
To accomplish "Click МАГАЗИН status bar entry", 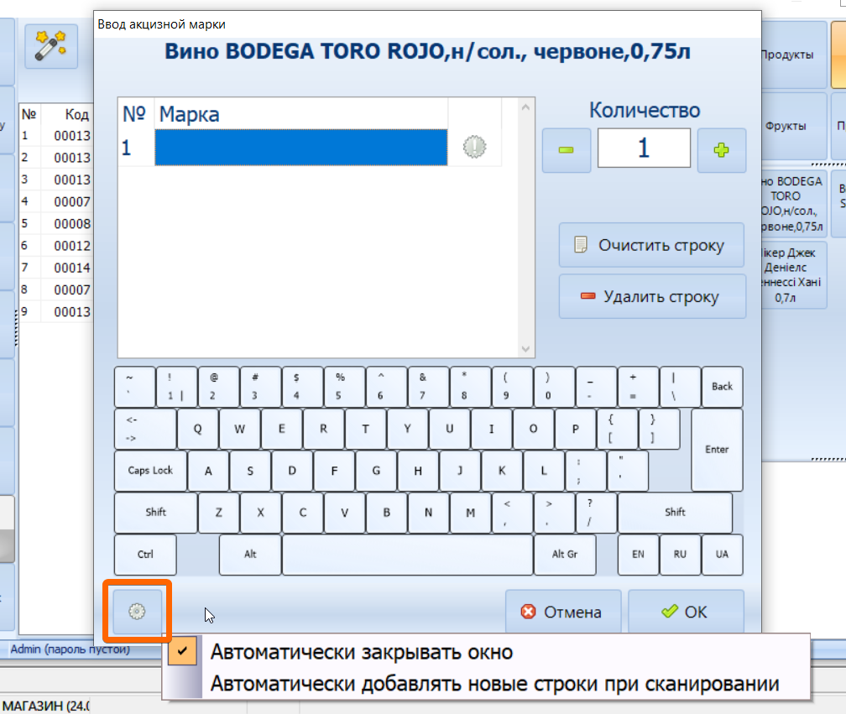I will (x=46, y=706).
